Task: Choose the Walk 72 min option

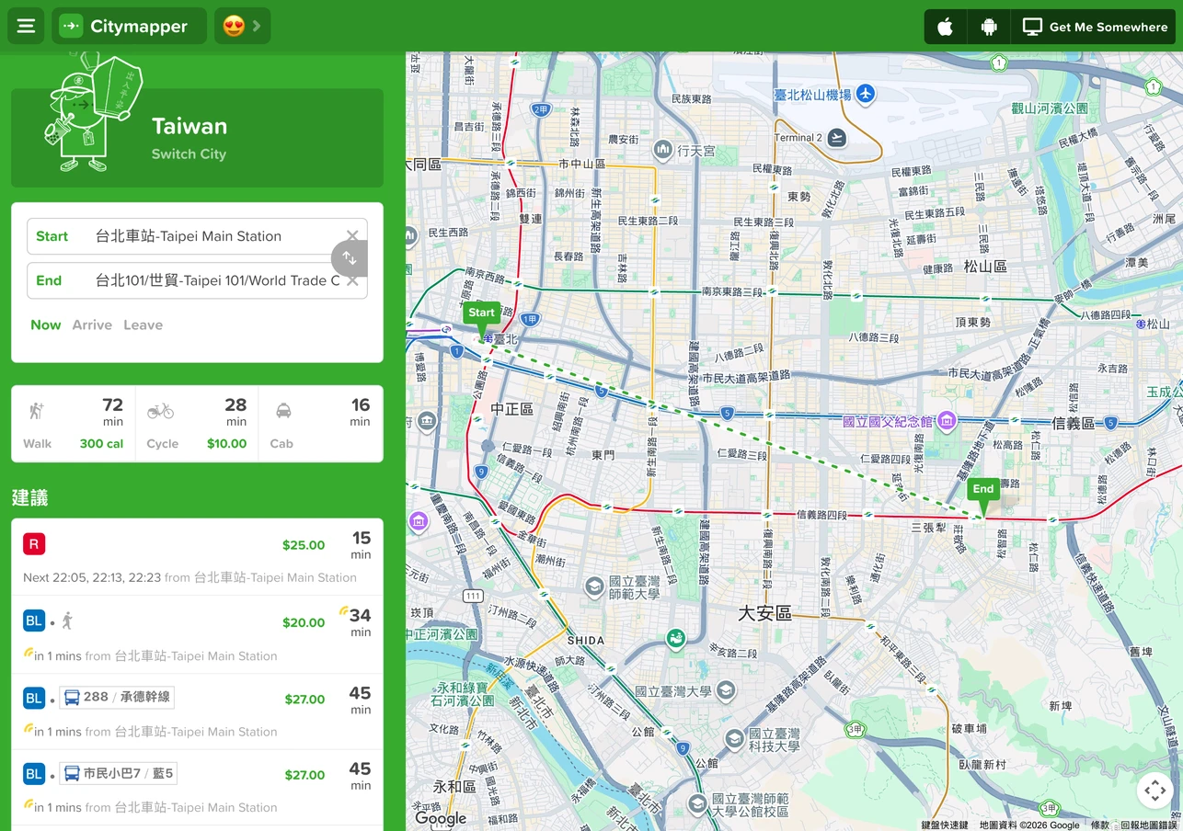Action: (x=74, y=424)
